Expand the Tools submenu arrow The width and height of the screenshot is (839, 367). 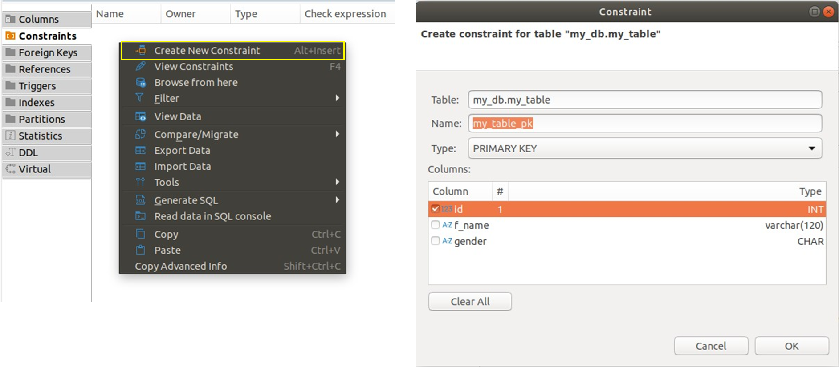[338, 182]
